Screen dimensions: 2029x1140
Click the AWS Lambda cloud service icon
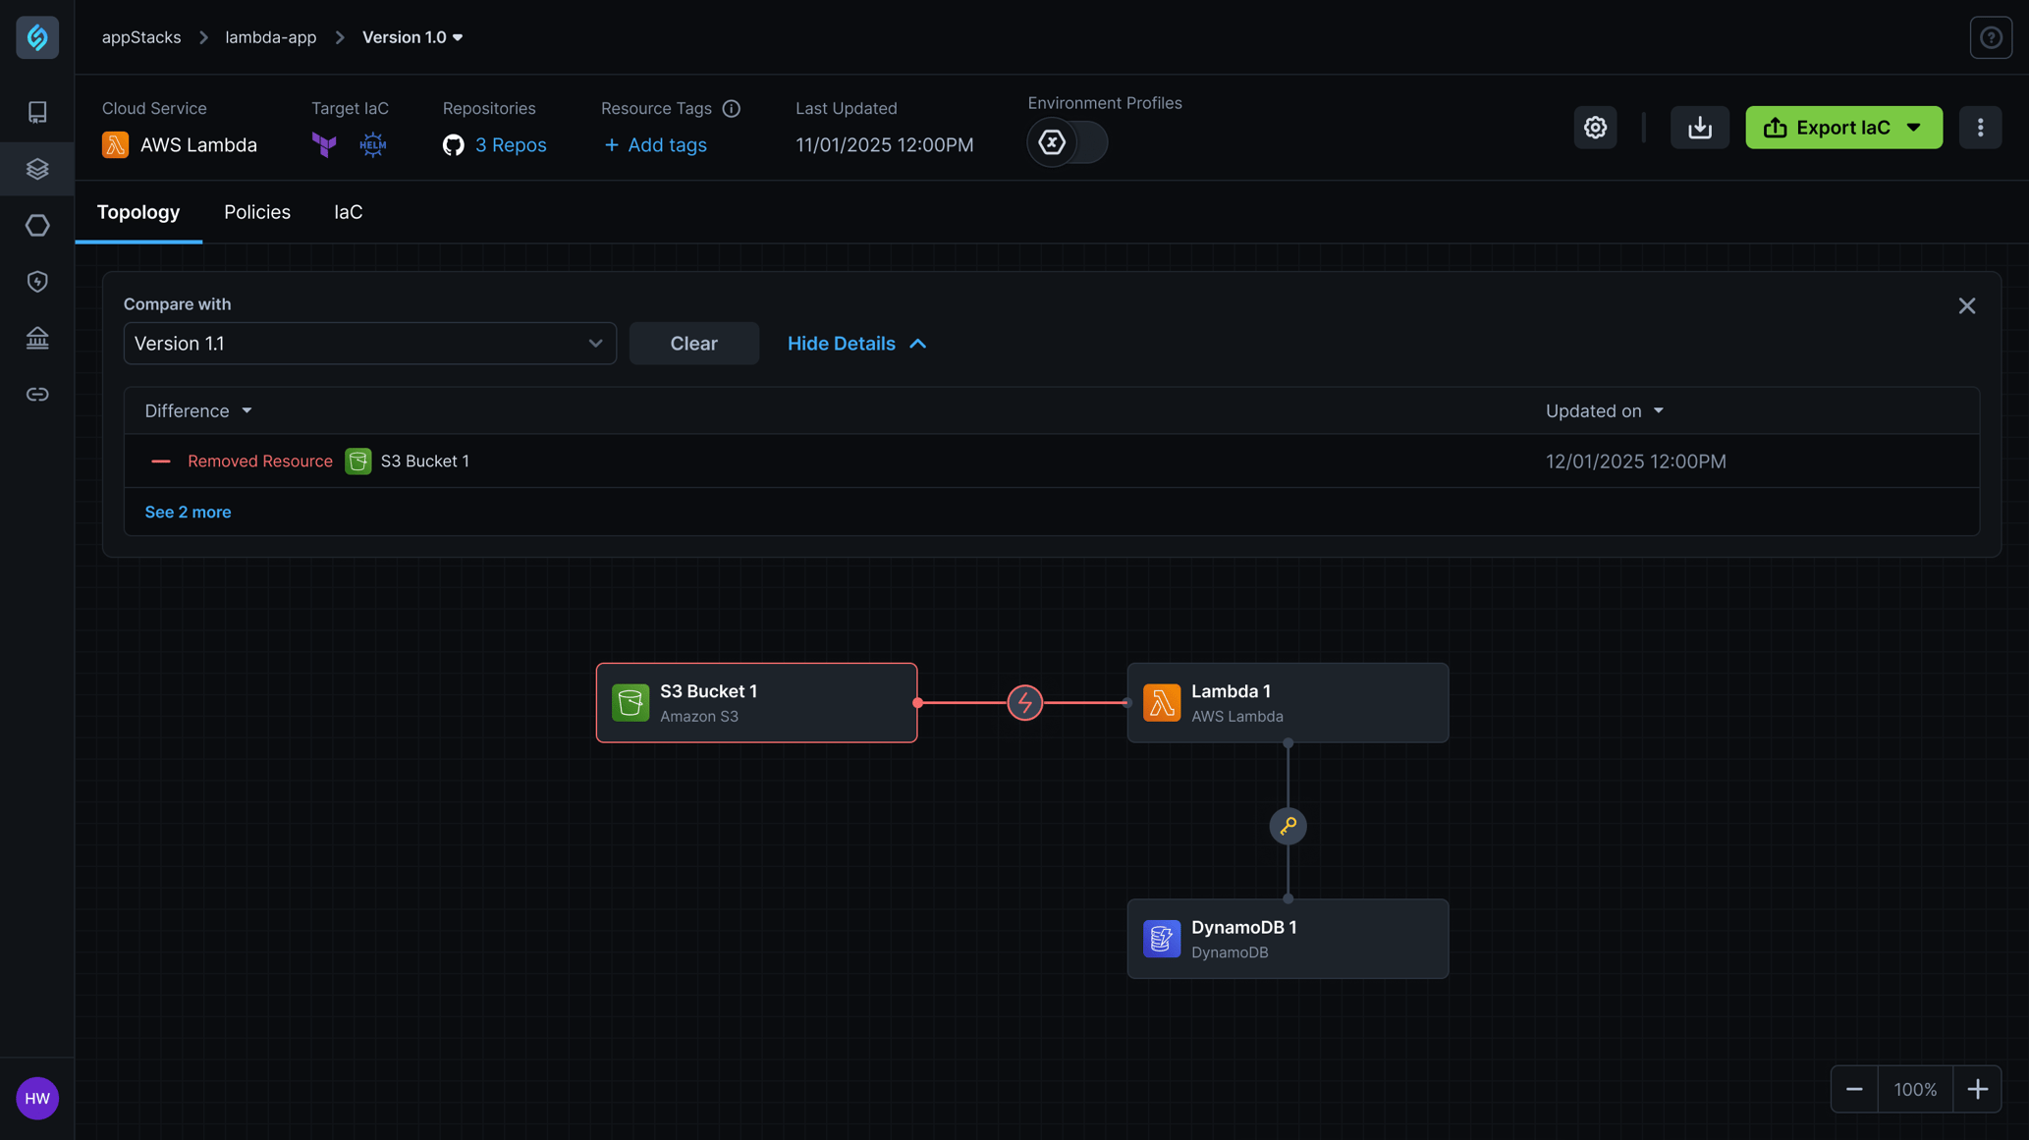[x=116, y=143]
